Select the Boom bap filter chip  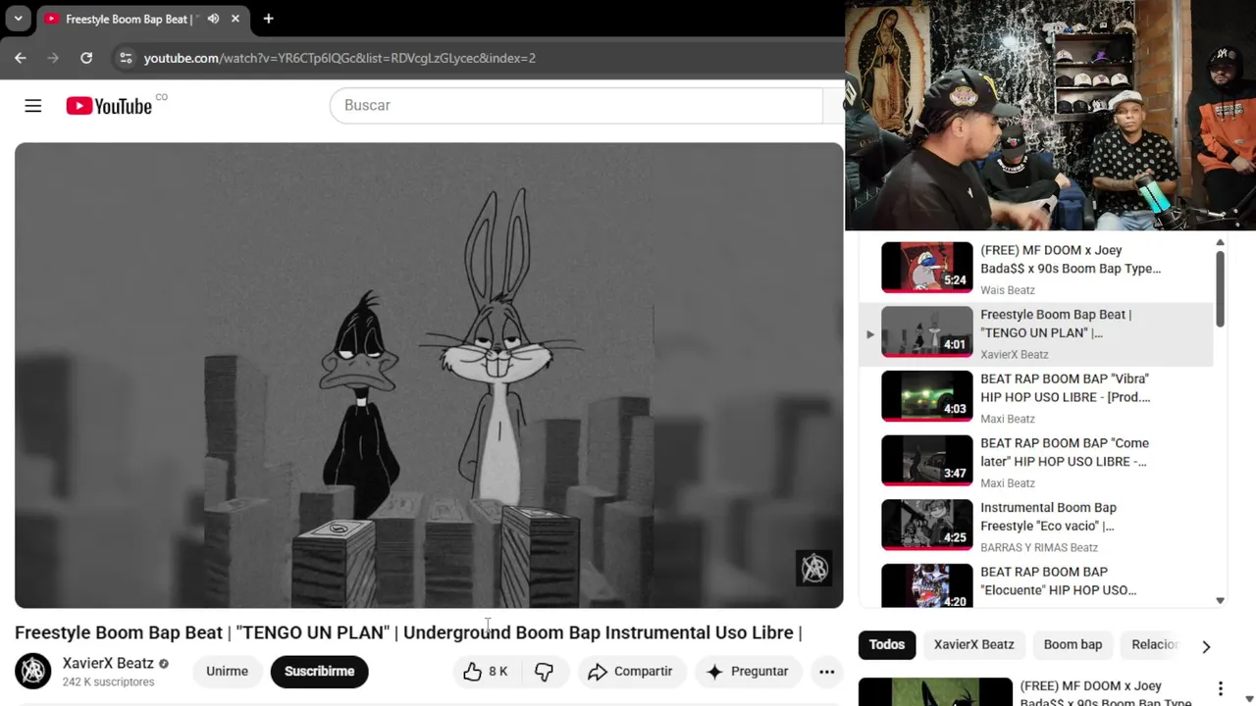1073,644
